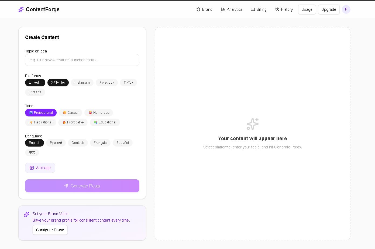
Task: Click the ContentForge brand name
Action: pyautogui.click(x=43, y=9)
